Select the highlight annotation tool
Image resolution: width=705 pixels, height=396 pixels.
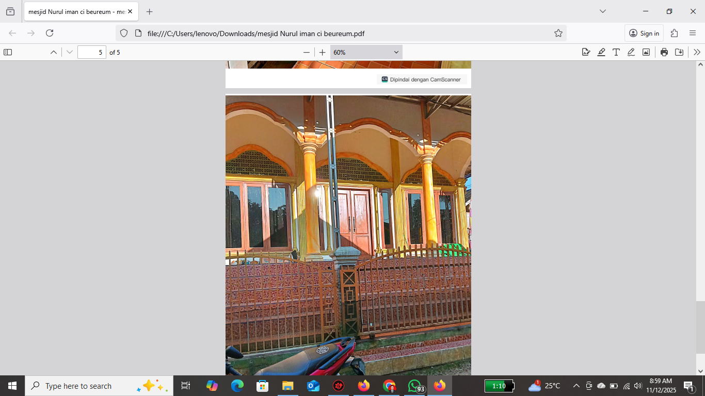click(x=601, y=52)
